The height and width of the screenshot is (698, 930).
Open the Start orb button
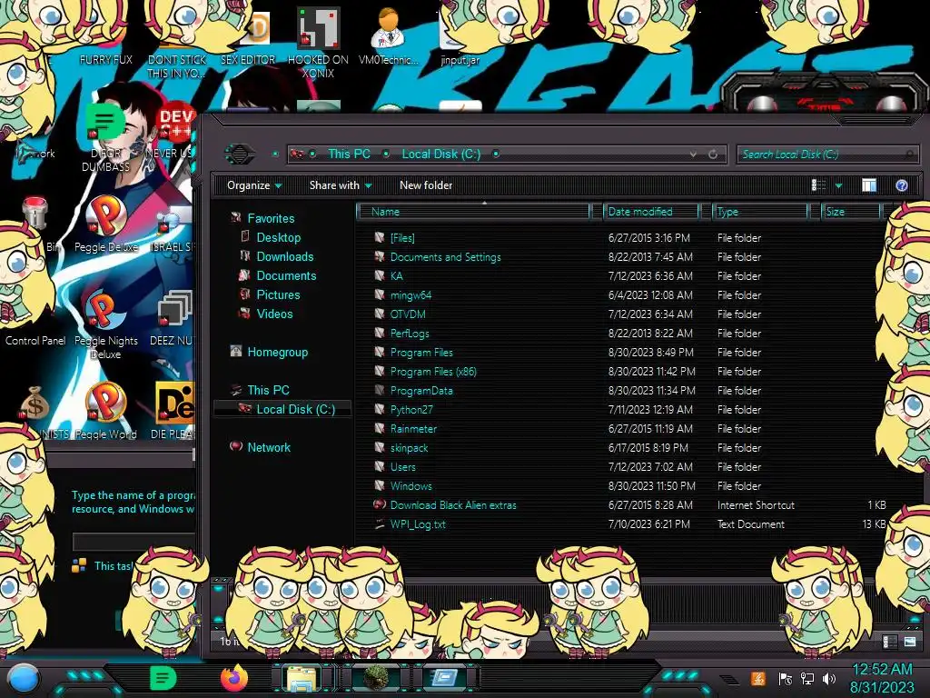click(x=24, y=679)
